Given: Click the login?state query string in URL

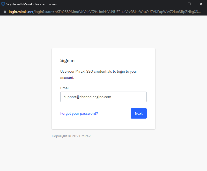Looking at the screenshot, I should pos(117,12).
